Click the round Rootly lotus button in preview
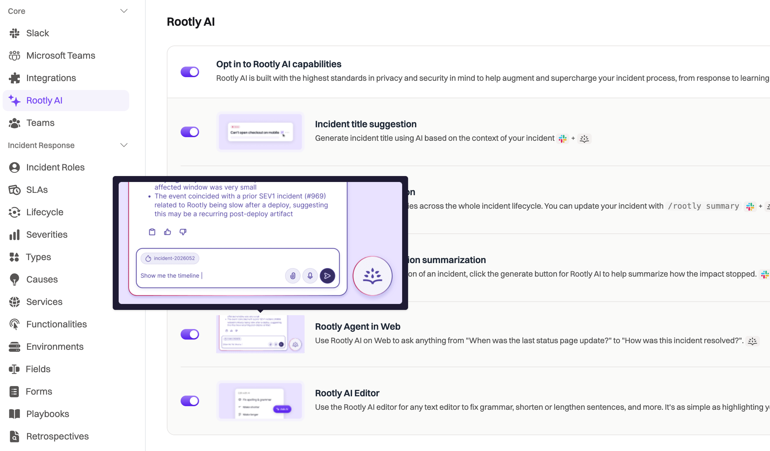 pos(372,276)
